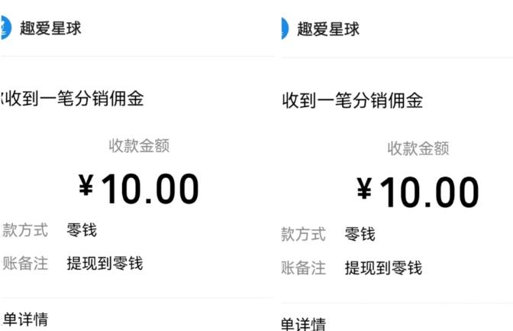Open 趣爱星球 account name in right receipt
513x331 pixels.
pyautogui.click(x=328, y=29)
